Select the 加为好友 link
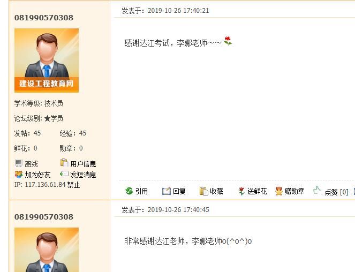 pyautogui.click(x=37, y=175)
